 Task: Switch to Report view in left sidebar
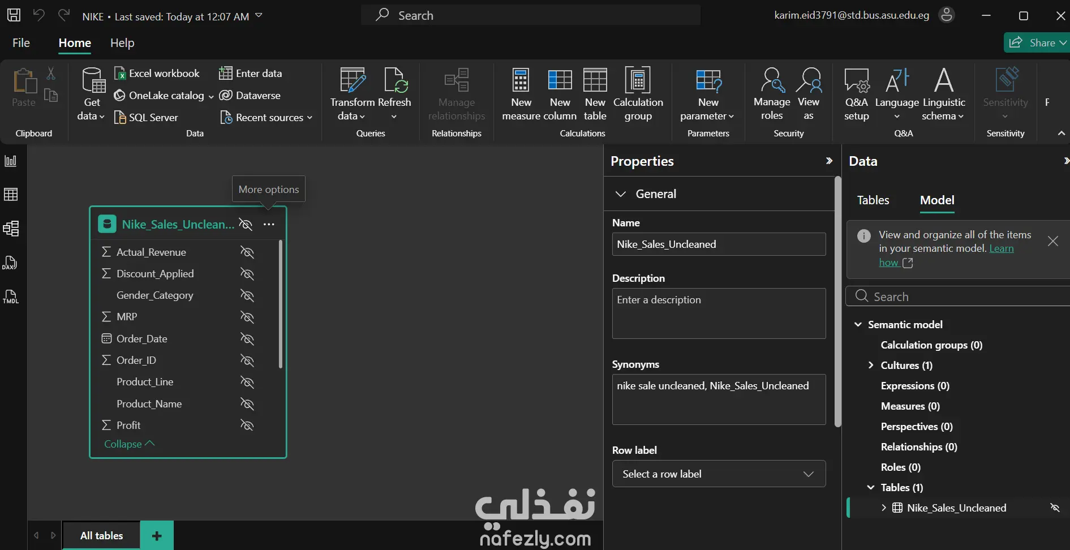tap(11, 161)
